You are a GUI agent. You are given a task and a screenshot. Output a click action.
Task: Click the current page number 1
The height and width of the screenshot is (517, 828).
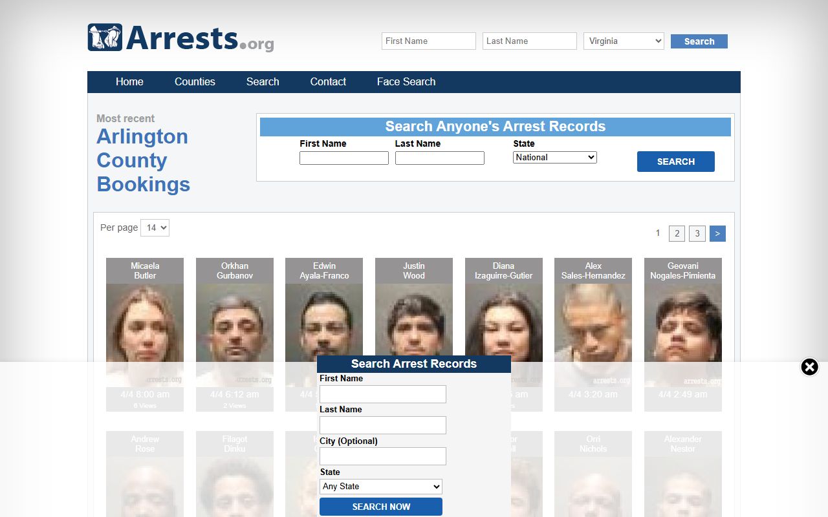click(x=658, y=233)
